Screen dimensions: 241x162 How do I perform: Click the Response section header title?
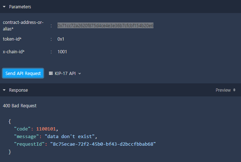point(18,90)
